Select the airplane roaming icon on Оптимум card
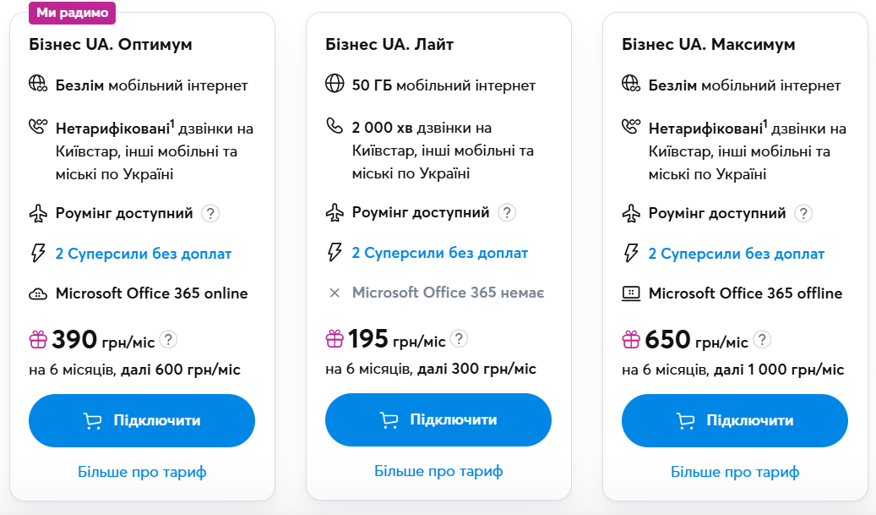 [x=37, y=211]
